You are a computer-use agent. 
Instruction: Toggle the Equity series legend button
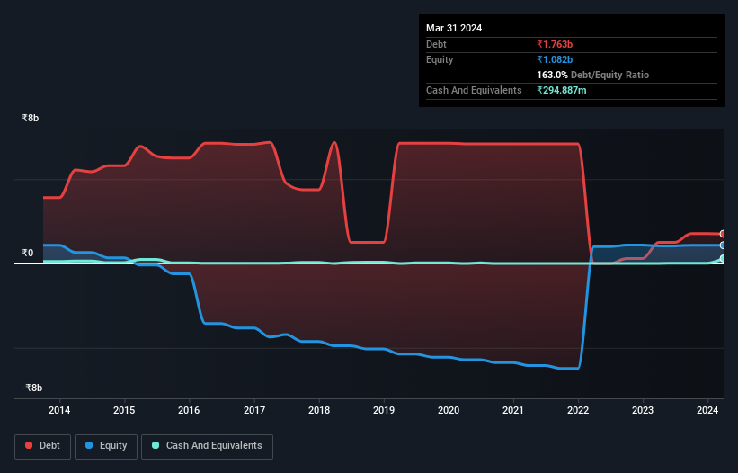pos(106,446)
